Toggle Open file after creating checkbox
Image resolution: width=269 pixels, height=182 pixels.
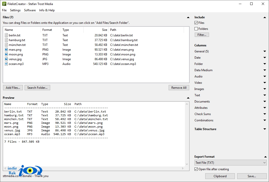[x=196, y=169]
